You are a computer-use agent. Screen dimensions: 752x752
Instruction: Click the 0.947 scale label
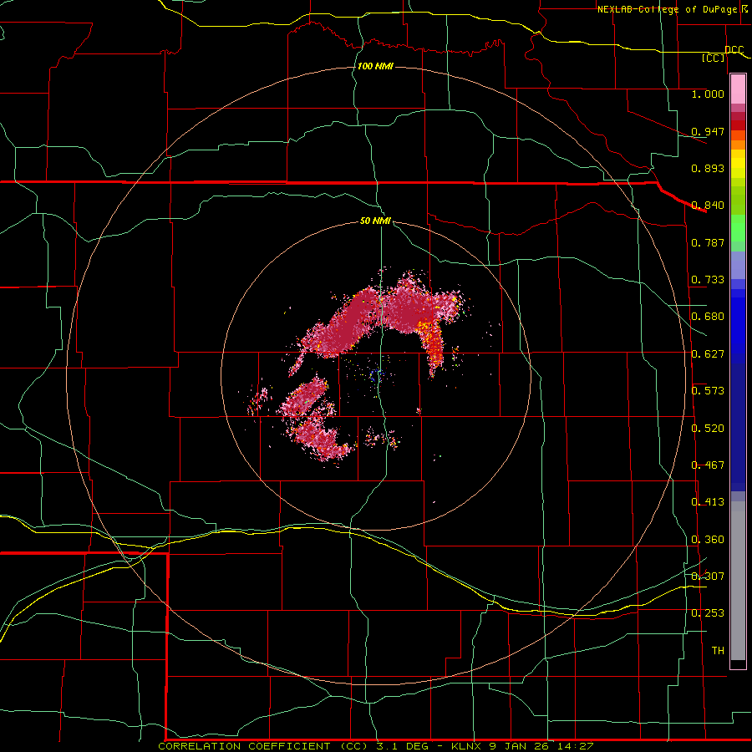tap(708, 131)
